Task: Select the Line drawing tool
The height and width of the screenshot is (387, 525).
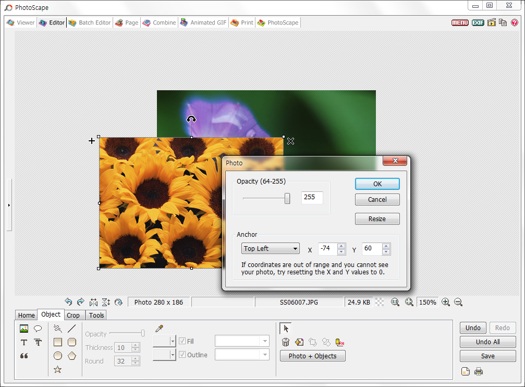Action: (72, 328)
